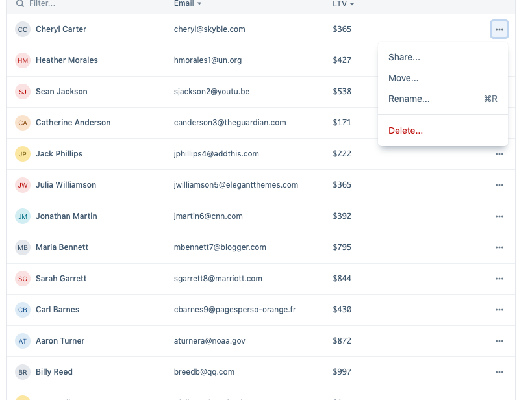Click the CC avatar for Cheryl Carter
The image size is (517, 400).
[x=23, y=29]
